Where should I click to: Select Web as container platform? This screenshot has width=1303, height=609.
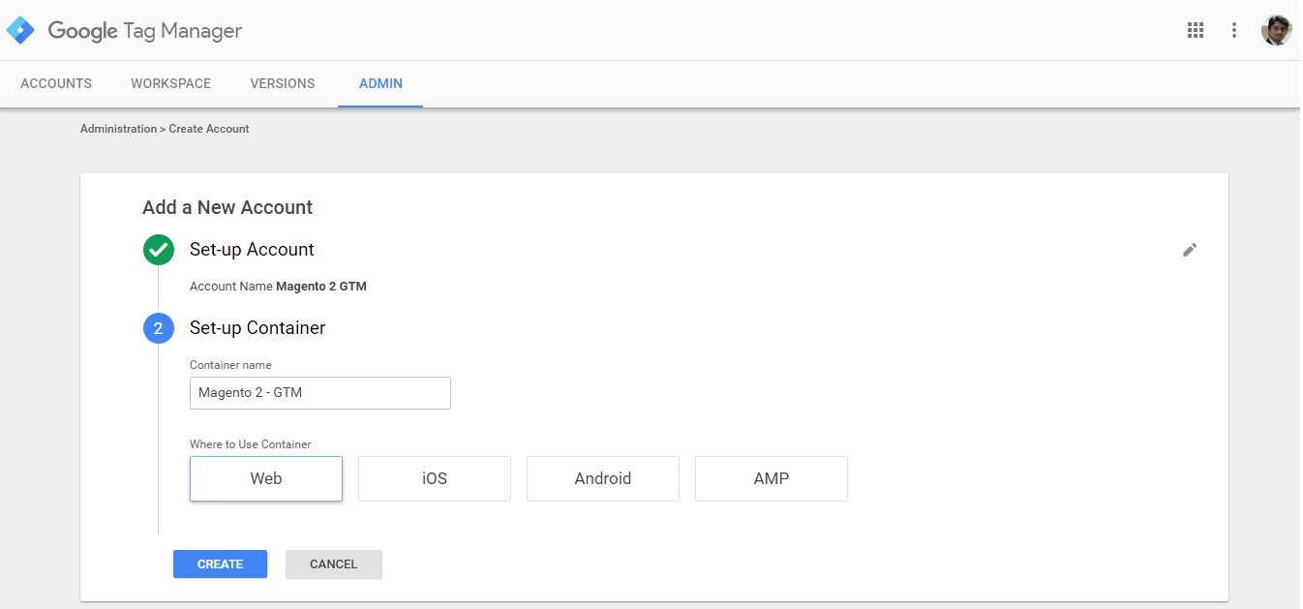point(266,478)
